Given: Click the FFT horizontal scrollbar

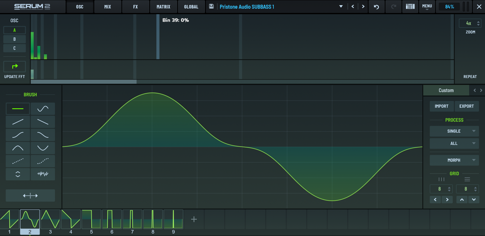Looking at the screenshot, I should (x=84, y=82).
